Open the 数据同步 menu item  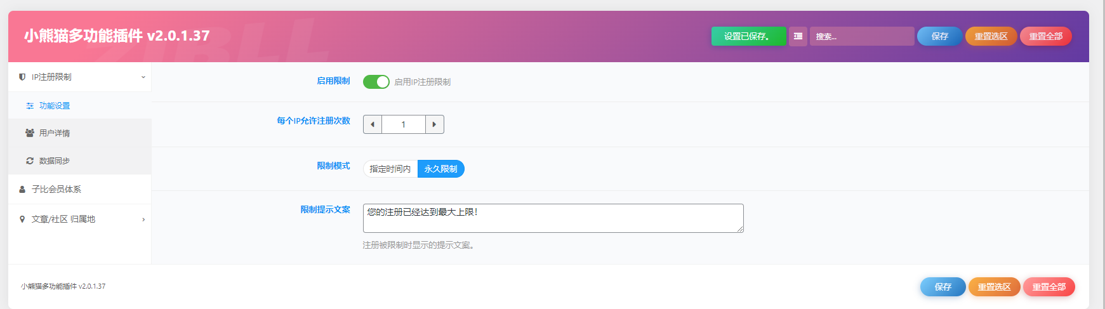(55, 161)
